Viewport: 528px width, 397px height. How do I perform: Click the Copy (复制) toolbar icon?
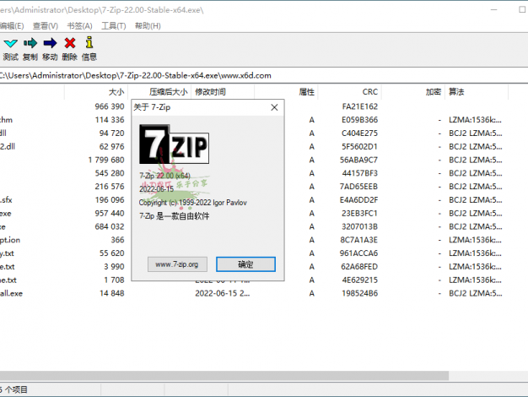coord(30,43)
